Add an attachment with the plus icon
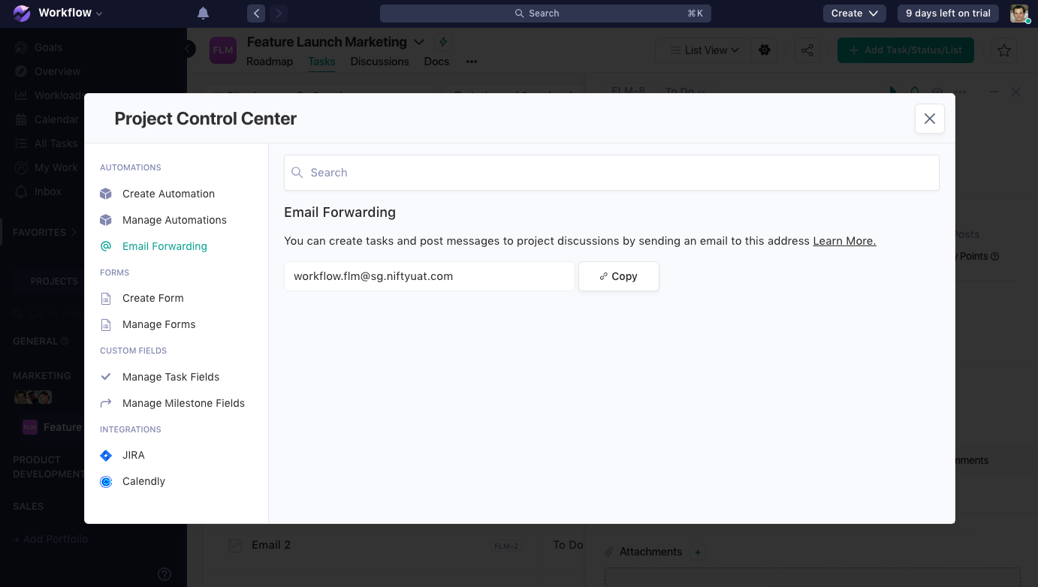The image size is (1038, 587). [698, 552]
